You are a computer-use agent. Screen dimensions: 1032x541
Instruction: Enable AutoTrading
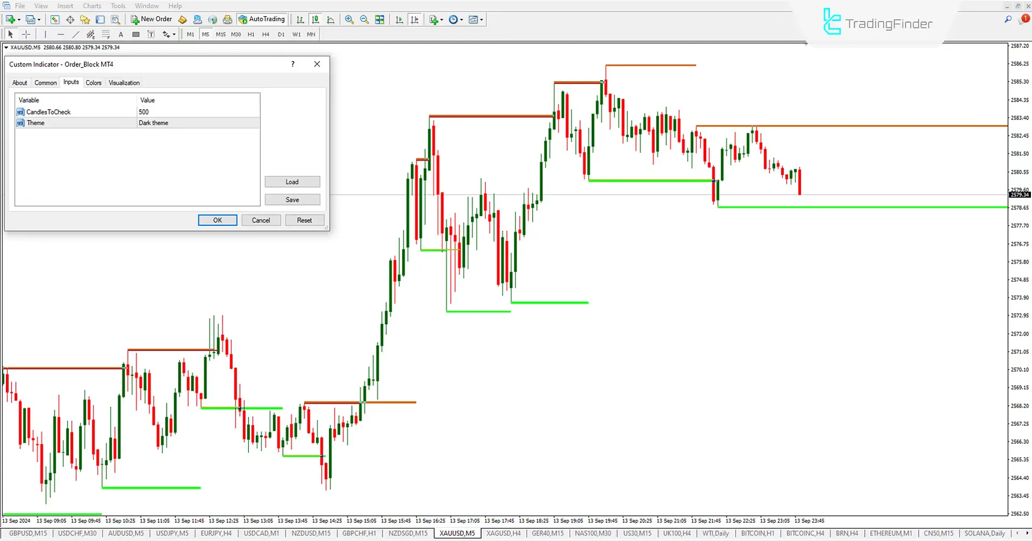(x=262, y=19)
